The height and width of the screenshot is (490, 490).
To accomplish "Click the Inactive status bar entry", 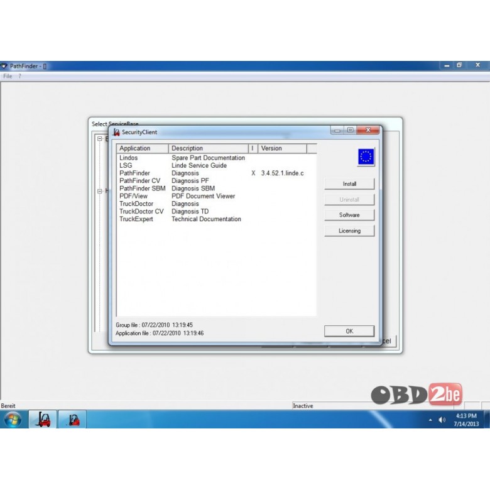I will coord(303,406).
